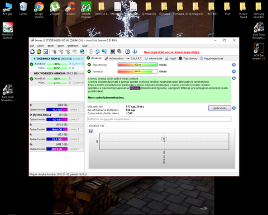
Task: Open the Lomtár recycle bin icon
Action: [23, 8]
